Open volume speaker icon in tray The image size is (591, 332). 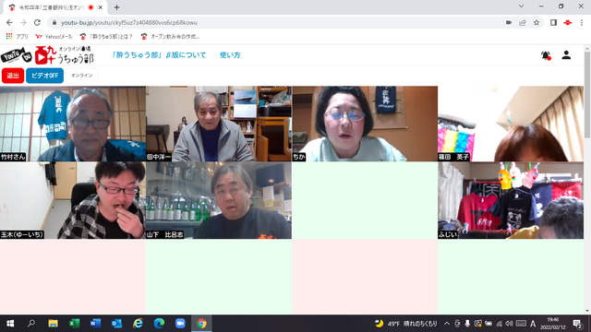pos(509,324)
